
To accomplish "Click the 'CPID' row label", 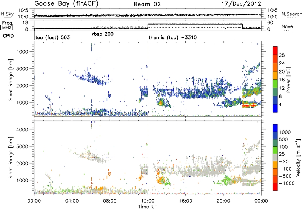I will click(8, 36).
